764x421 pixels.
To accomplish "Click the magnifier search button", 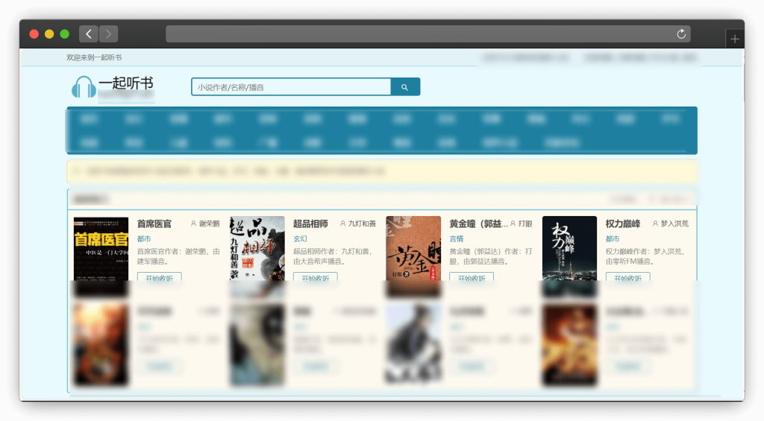I will 405,87.
